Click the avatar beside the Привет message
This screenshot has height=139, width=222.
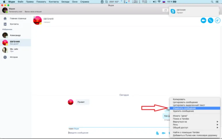point(71,102)
